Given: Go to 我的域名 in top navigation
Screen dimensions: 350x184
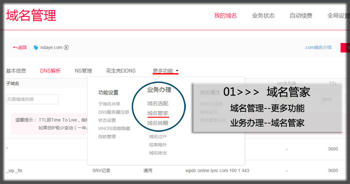Looking at the screenshot, I should (x=225, y=16).
